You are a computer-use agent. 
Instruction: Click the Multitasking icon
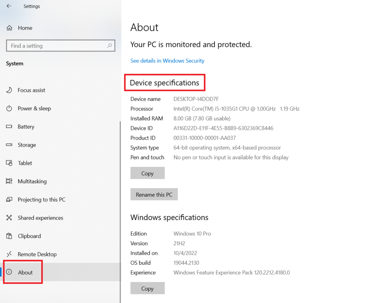[9, 181]
